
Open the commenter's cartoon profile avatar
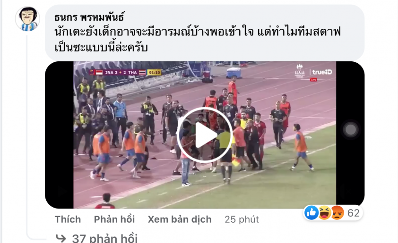28,19
